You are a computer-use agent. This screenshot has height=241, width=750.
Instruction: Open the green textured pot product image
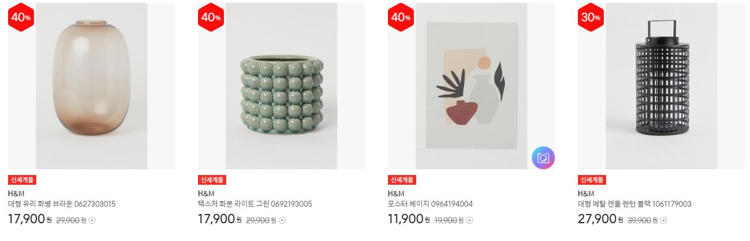(281, 86)
